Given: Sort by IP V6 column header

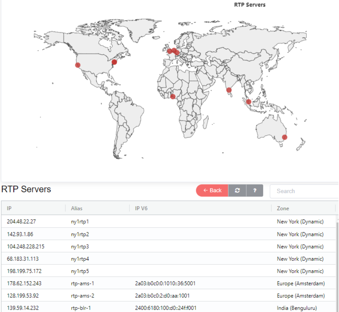Looking at the screenshot, I should [141, 208].
